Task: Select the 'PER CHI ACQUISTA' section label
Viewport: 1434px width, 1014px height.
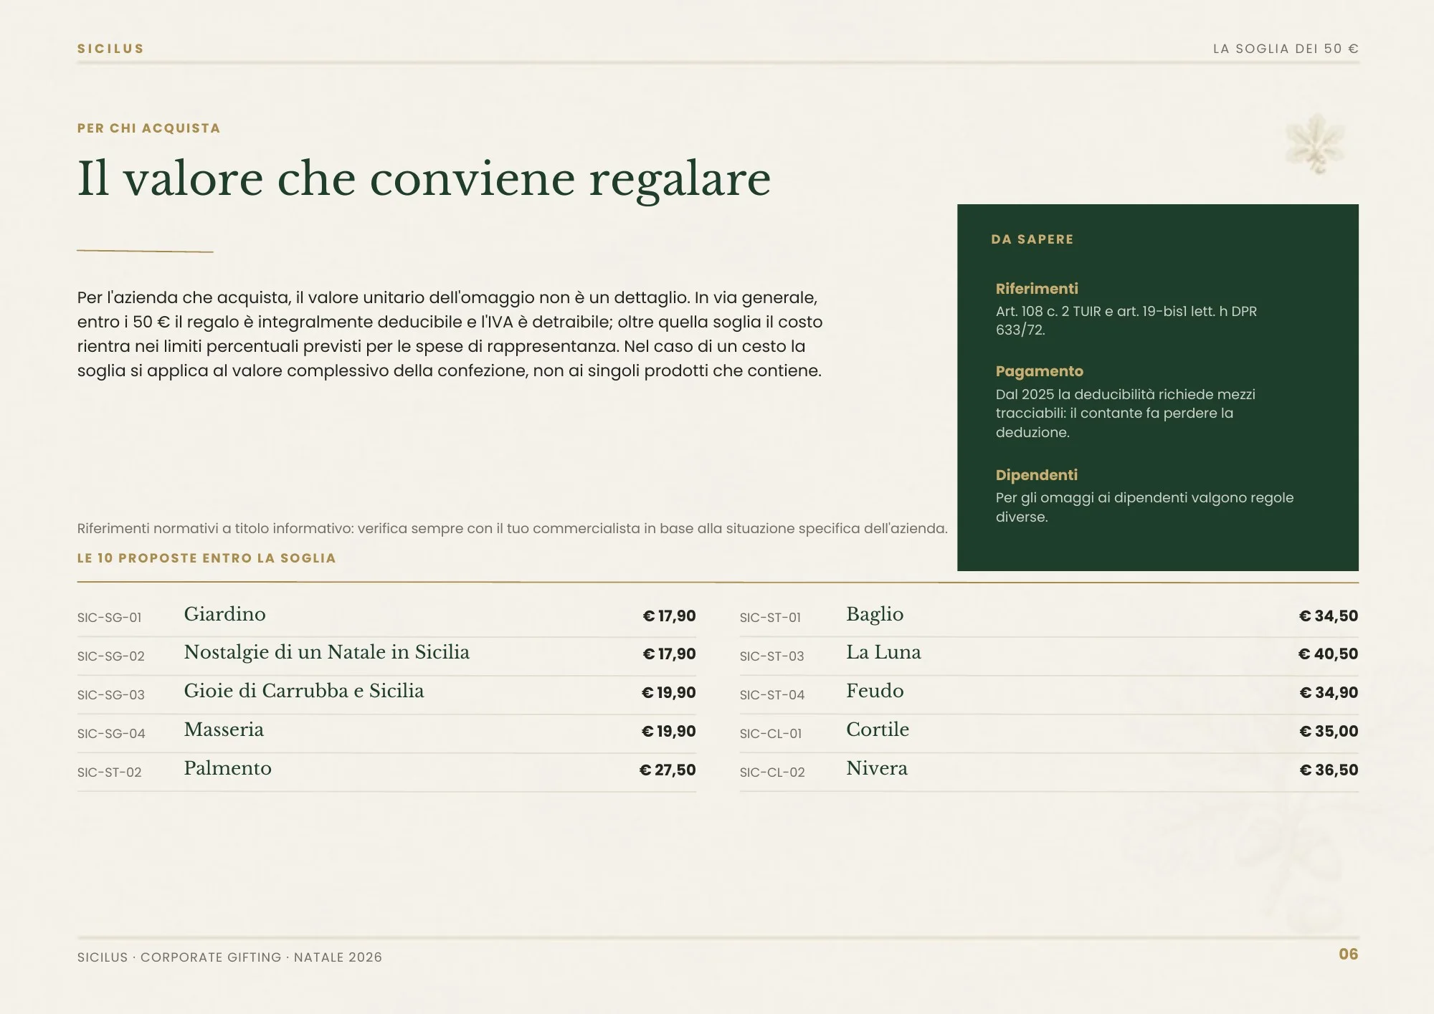Action: click(x=148, y=128)
